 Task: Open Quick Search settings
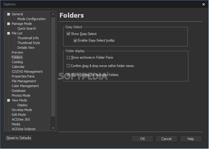click(x=27, y=28)
